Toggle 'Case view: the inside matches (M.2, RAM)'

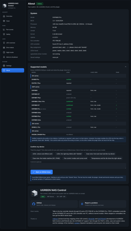(x=46, y=158)
